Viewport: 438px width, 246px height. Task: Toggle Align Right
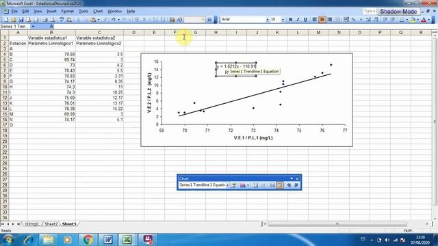(330, 20)
